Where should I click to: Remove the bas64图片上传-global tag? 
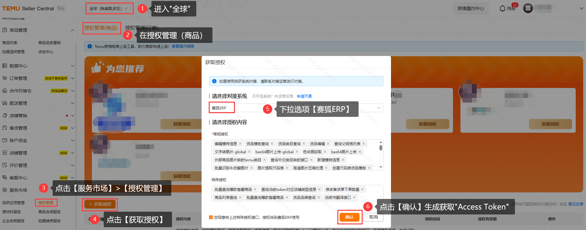click(x=297, y=152)
